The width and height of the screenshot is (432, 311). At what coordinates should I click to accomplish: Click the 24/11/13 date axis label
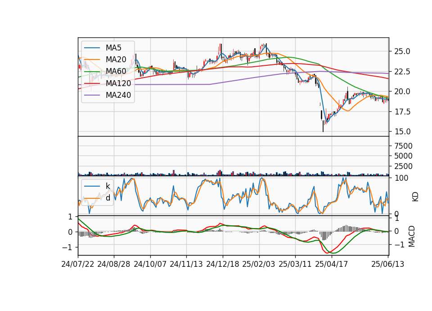186,264
